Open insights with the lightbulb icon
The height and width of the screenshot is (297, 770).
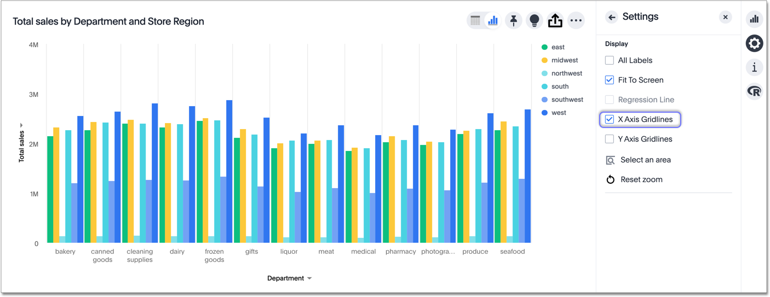click(534, 21)
